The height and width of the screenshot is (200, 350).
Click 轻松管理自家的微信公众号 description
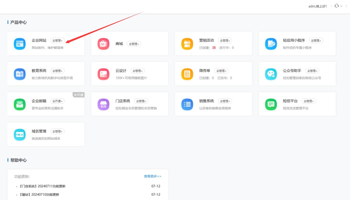coord(302,78)
